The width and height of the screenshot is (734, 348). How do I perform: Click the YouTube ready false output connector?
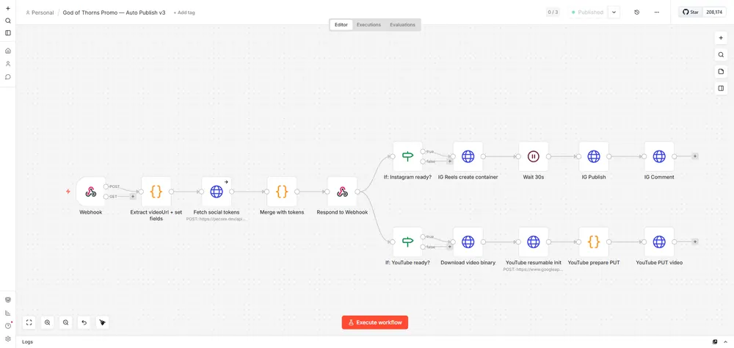424,247
